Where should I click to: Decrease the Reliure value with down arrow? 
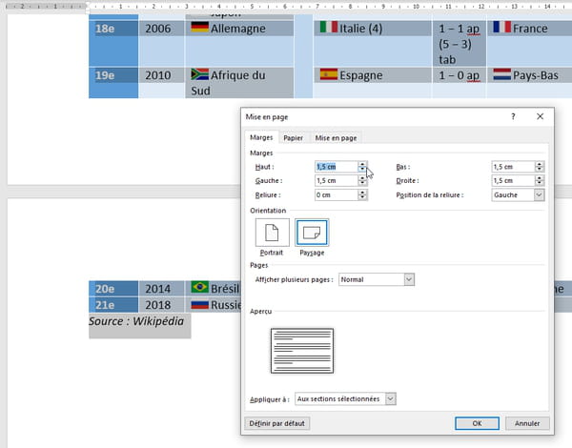[362, 197]
